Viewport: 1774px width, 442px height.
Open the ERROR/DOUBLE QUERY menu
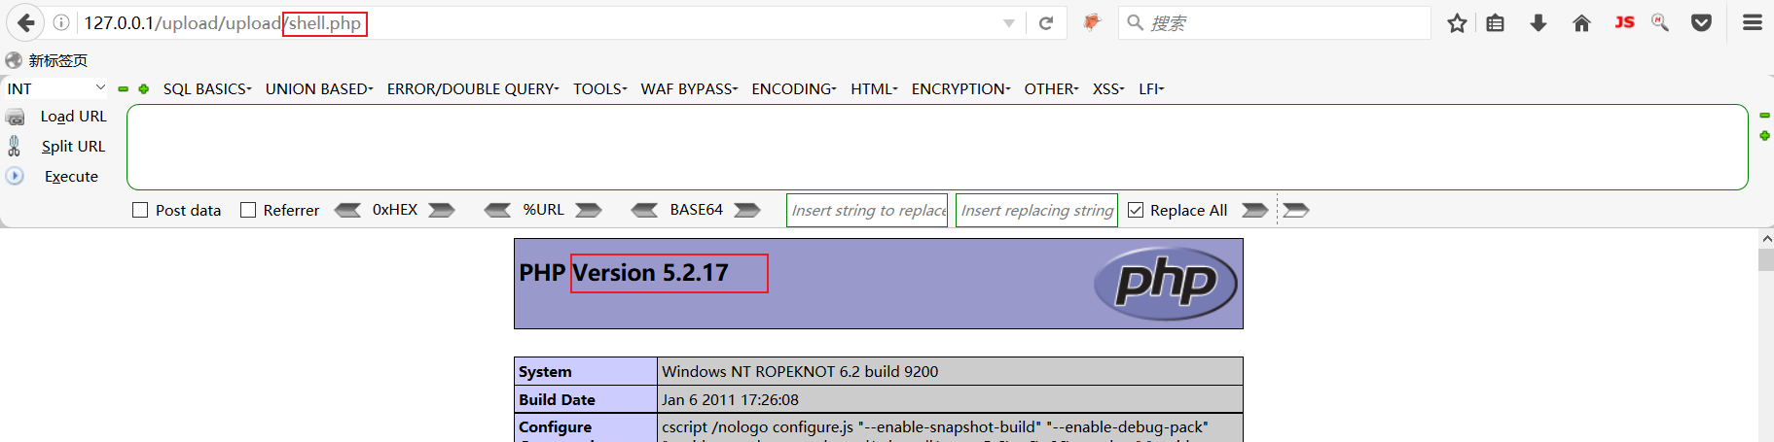[473, 89]
